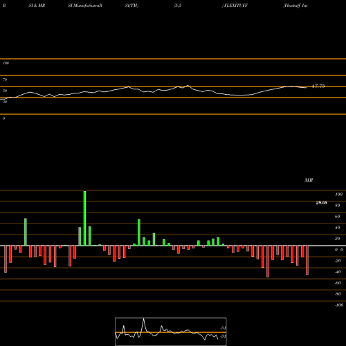Click the 80 label on MR axis
Viewport: 346px width, 346px height.
click(x=338, y=206)
